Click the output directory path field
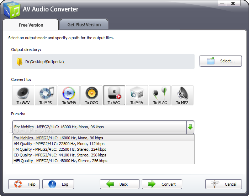The width and height of the screenshot is (249, 196). 103,62
